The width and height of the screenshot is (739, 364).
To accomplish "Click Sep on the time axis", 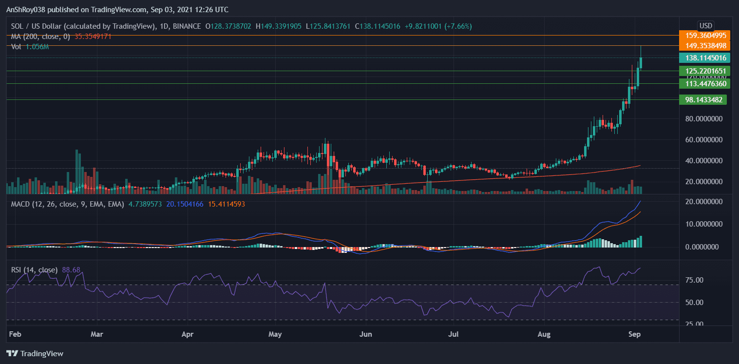I will [634, 335].
